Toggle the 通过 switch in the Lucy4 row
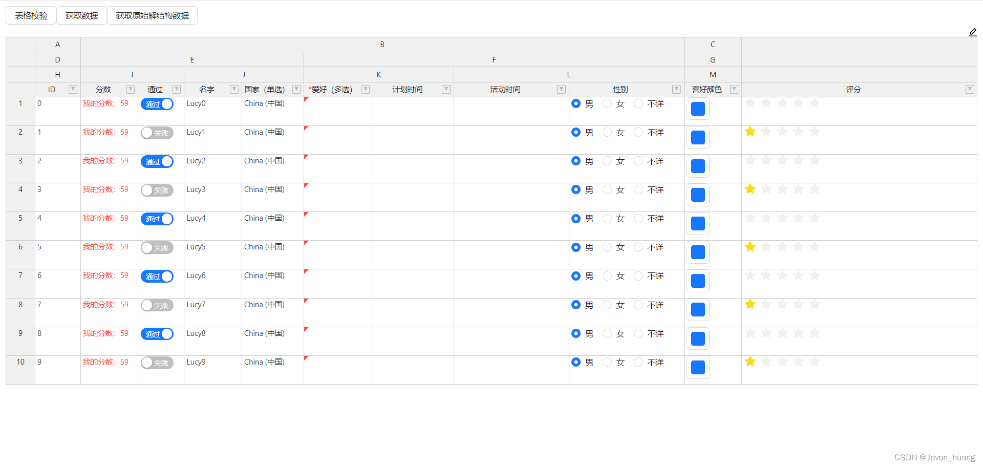 coord(157,219)
